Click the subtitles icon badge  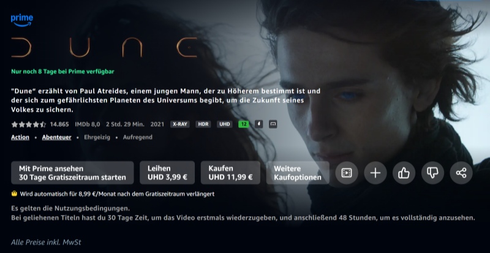click(x=273, y=124)
